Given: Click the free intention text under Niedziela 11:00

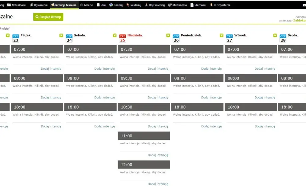Looking at the screenshot, I should point(143,143).
